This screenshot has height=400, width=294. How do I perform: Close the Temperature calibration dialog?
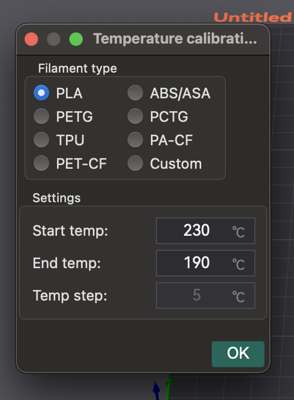(31, 39)
